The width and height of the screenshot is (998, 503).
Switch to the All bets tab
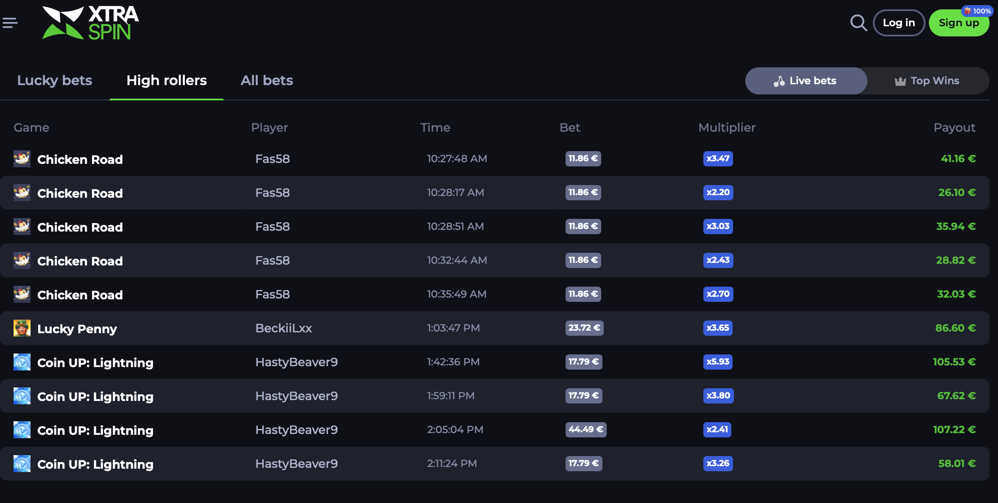[267, 80]
